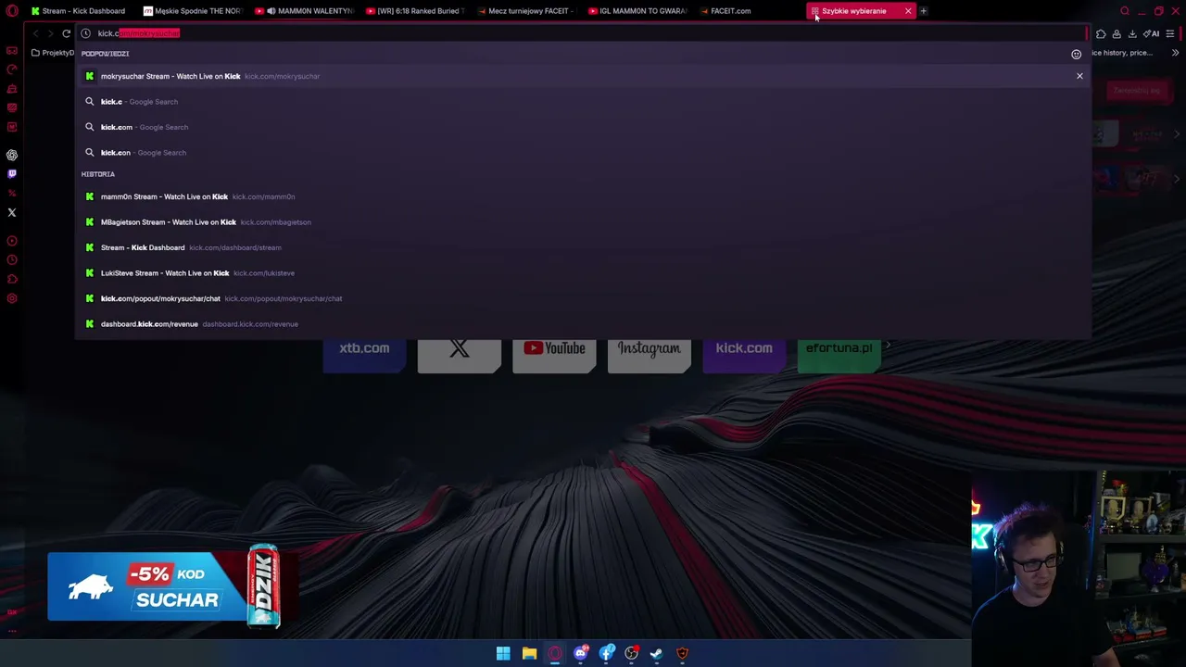This screenshot has height=667, width=1186.
Task: Switch to IGL MAMM0N TO GWARANCJA tab
Action: tap(637, 11)
